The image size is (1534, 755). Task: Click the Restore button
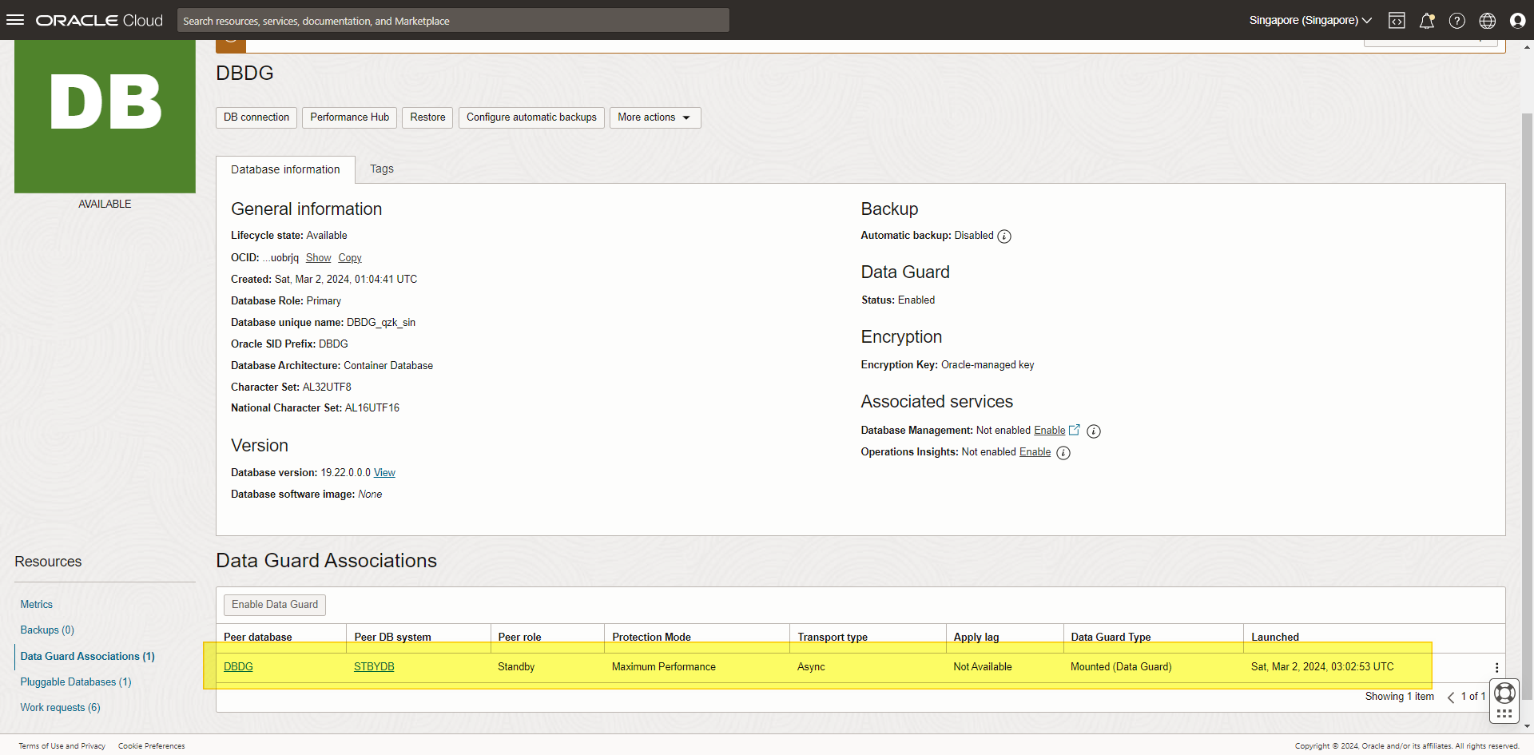(427, 117)
